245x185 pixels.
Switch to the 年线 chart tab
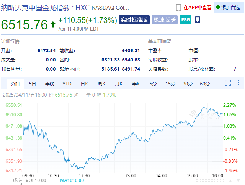50,84
